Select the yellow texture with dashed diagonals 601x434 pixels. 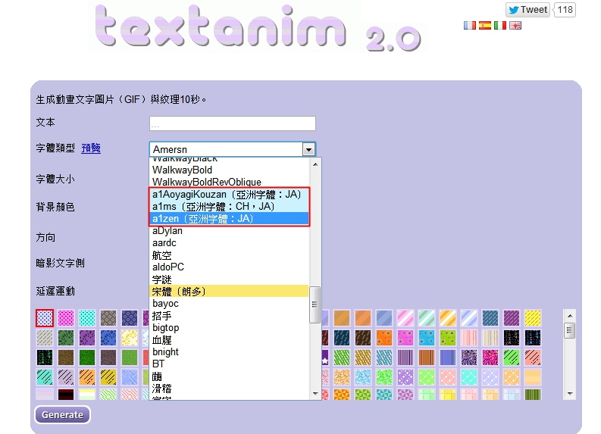pos(533,318)
